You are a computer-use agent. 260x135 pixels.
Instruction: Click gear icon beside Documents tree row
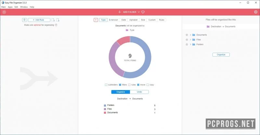coord(187,35)
